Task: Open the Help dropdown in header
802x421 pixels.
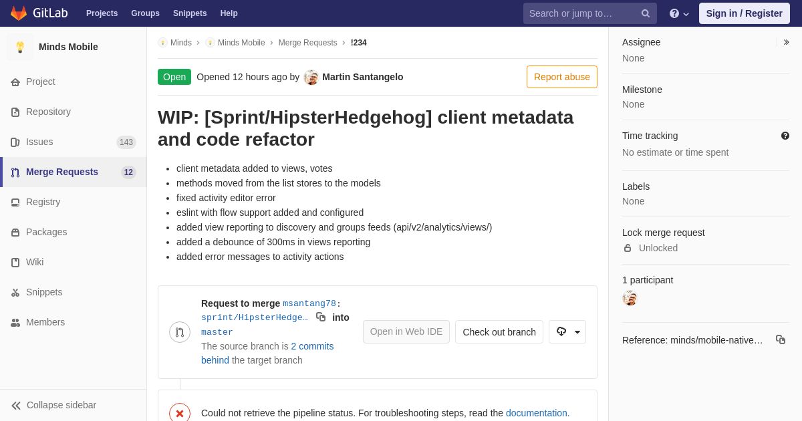Action: (678, 13)
